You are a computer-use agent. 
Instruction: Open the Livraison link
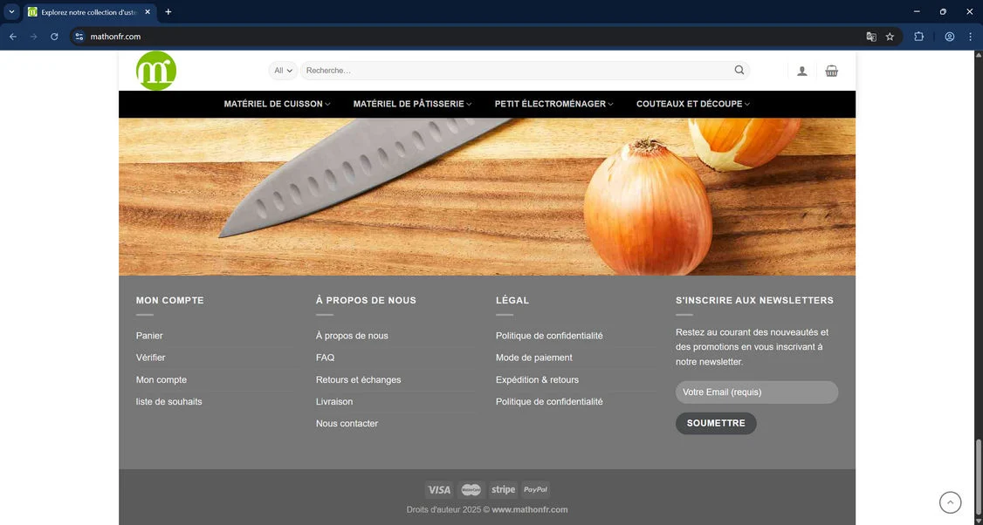coord(334,401)
